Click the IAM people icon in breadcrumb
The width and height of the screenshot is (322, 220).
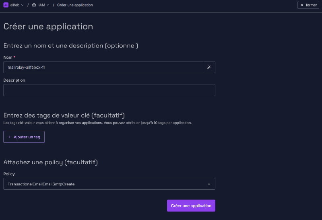[34, 5]
